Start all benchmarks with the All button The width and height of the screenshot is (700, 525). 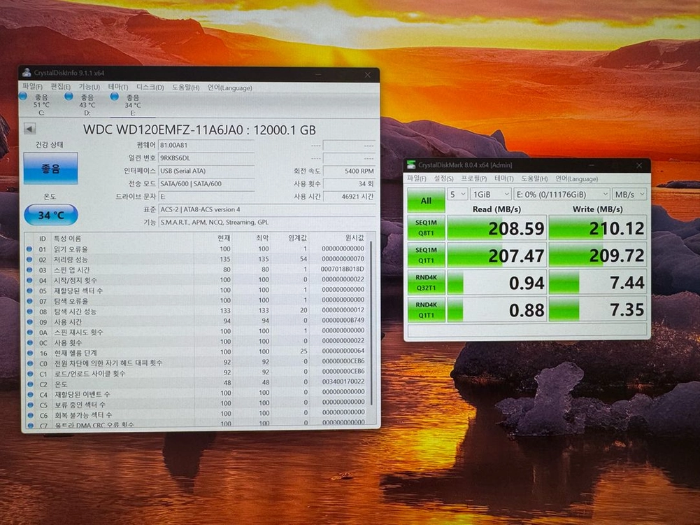pos(427,201)
